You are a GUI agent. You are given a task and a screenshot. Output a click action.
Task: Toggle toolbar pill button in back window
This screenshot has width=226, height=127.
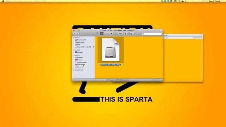[x=201, y=35]
